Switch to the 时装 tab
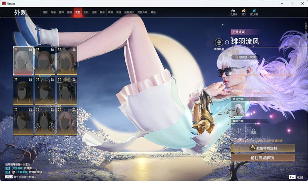This screenshot has width=308, height=181. pos(53,12)
